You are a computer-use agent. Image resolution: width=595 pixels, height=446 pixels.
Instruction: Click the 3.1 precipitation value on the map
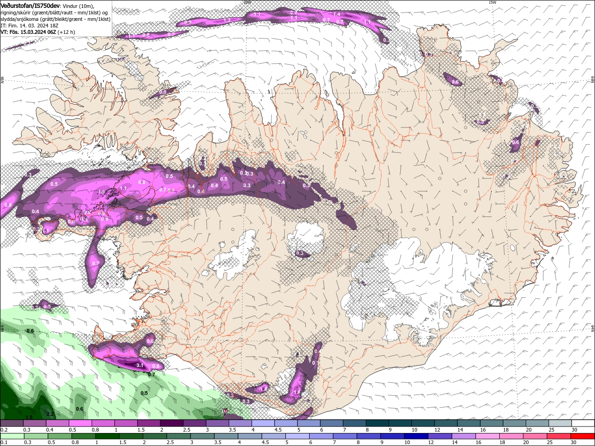139,366
